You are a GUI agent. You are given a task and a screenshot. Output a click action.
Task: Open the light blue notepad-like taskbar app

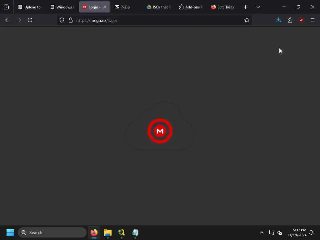tap(135, 232)
